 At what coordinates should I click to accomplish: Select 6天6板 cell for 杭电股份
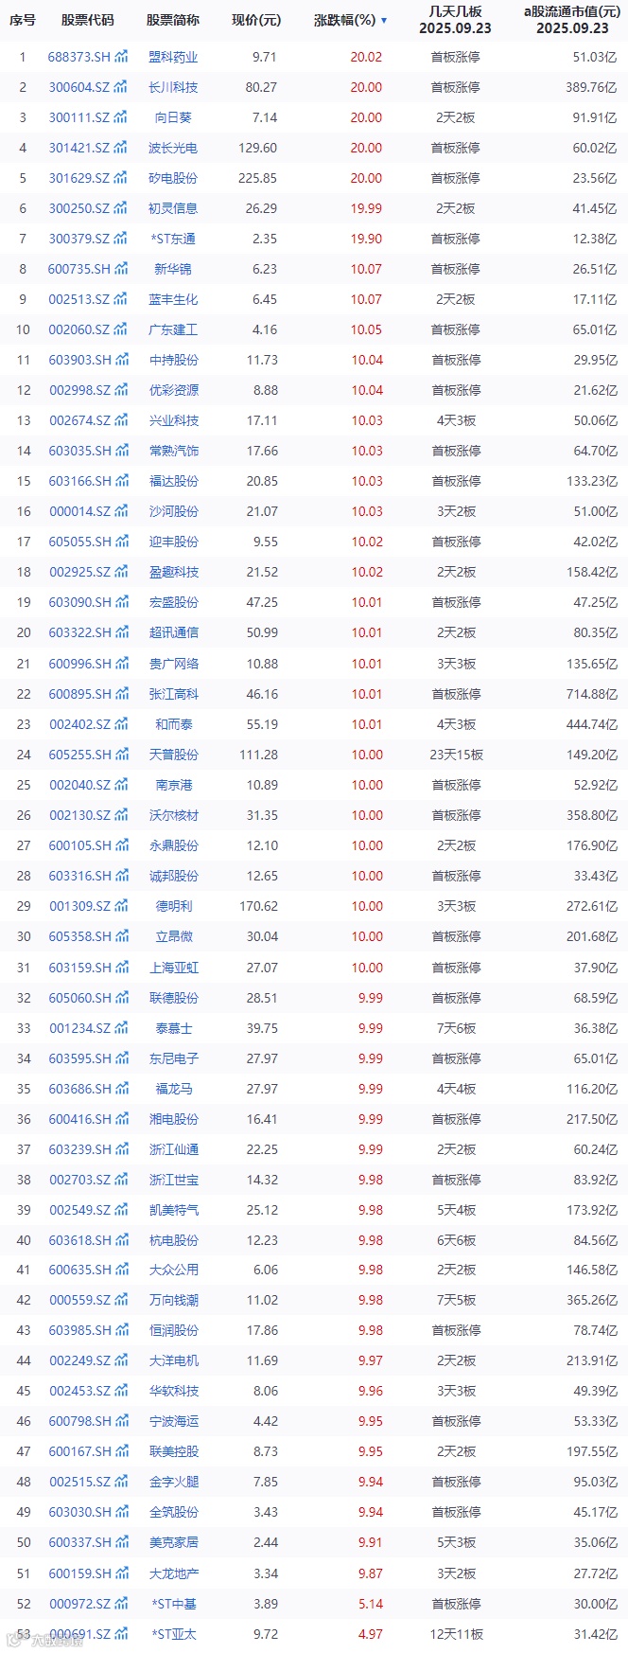click(x=456, y=1240)
